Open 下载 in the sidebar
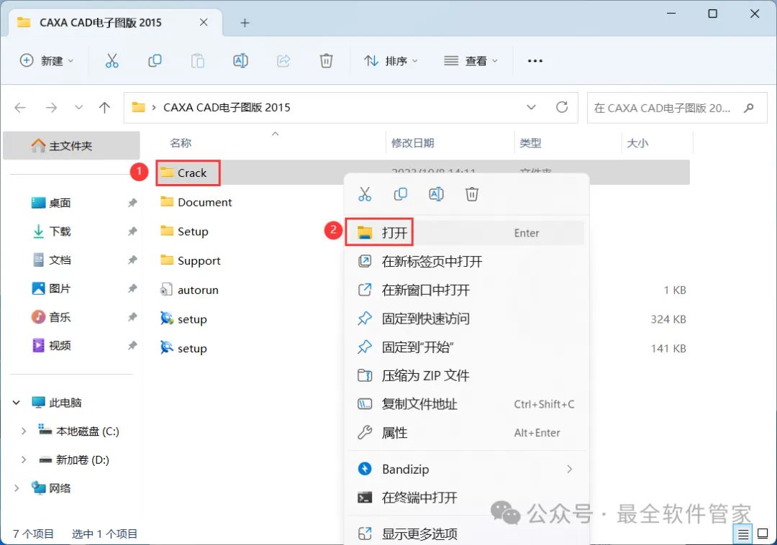 (60, 232)
